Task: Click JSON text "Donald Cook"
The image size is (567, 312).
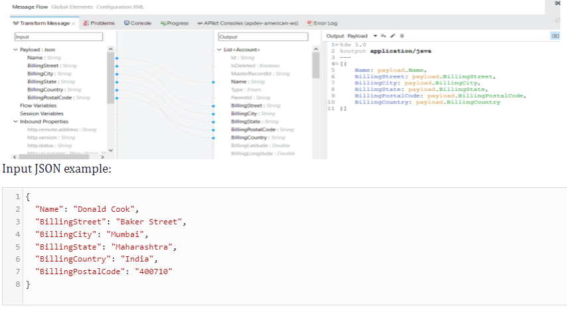Action: pyautogui.click(x=104, y=209)
